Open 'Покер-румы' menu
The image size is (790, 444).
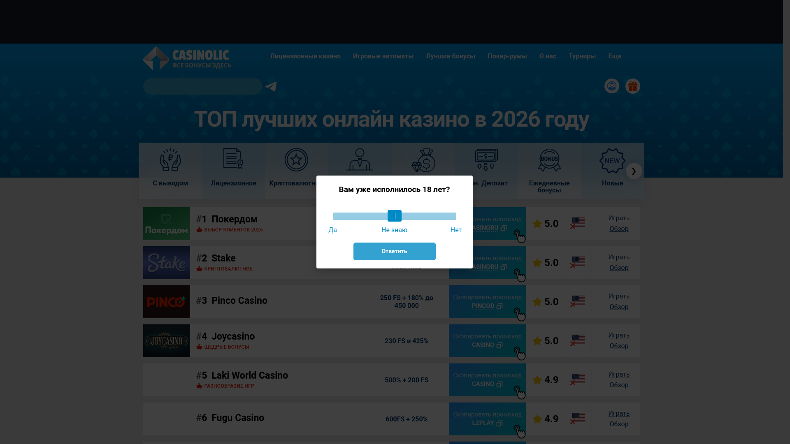(507, 56)
